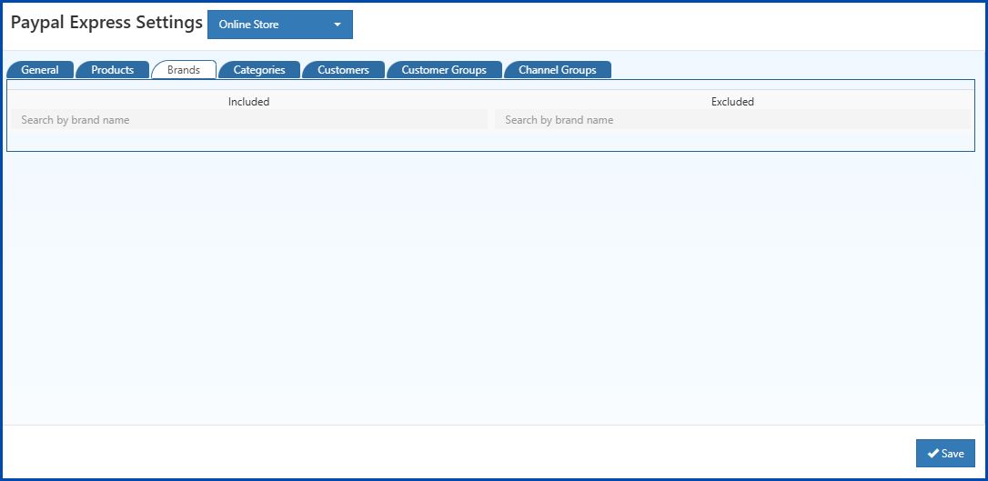Viewport: 988px width, 481px height.
Task: Open the Products tab
Action: 112,70
